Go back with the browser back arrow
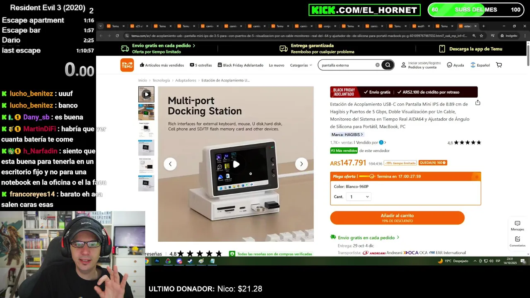Image resolution: width=530 pixels, height=298 pixels. click(x=101, y=36)
